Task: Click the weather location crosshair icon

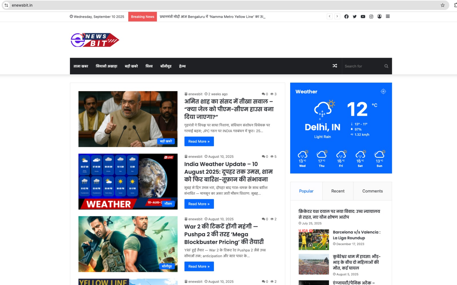Action: click(x=383, y=91)
